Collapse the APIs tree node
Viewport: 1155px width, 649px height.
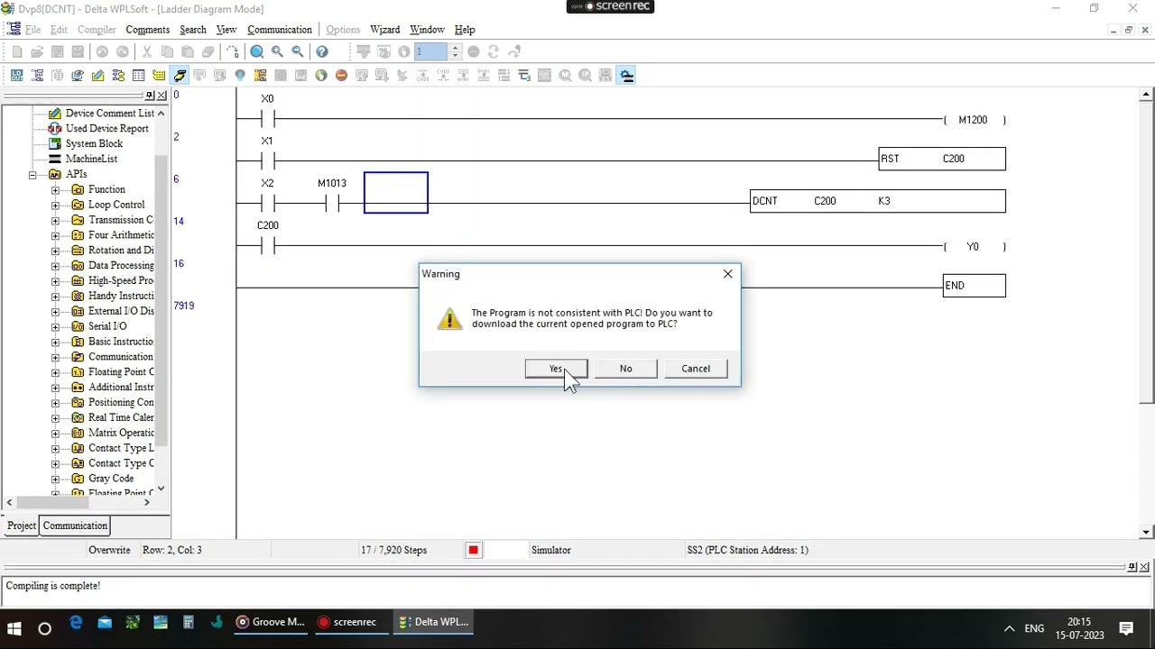(x=32, y=175)
